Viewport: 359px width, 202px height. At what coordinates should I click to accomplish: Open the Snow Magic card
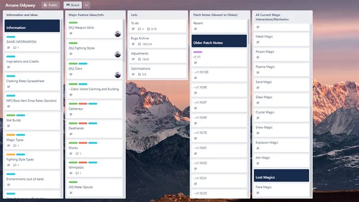(x=281, y=130)
